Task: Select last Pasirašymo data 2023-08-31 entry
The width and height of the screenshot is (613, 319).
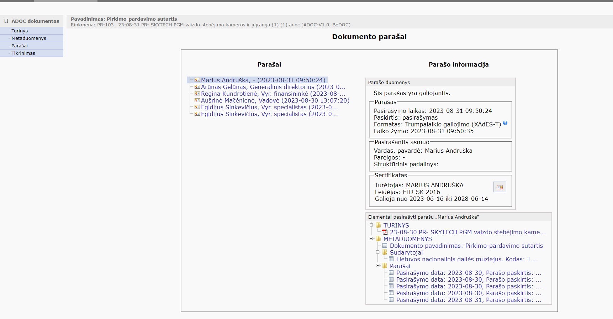Action: click(469, 300)
